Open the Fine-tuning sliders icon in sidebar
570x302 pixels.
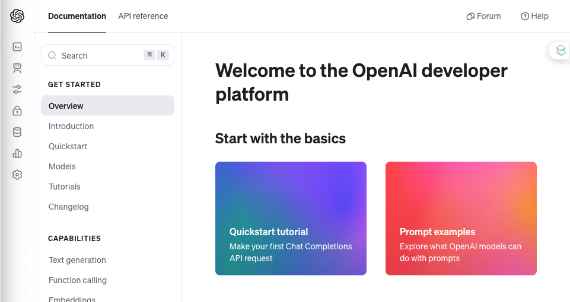click(x=17, y=89)
